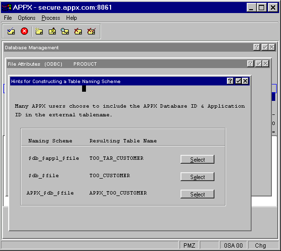Click the $db_$file scheme text

[x=43, y=176]
